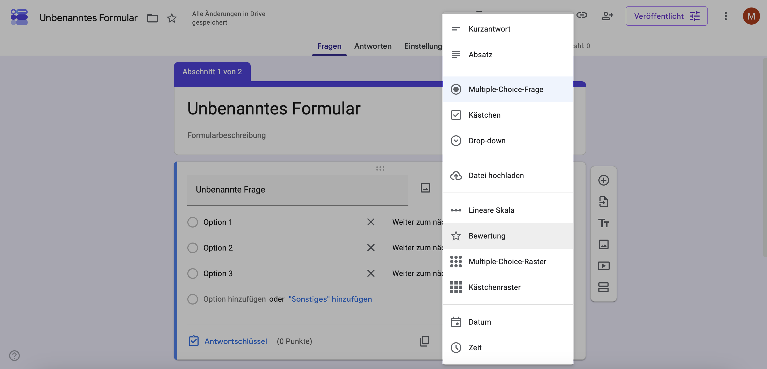This screenshot has height=369, width=767.
Task: Add title and description Tt icon
Action: tap(603, 223)
